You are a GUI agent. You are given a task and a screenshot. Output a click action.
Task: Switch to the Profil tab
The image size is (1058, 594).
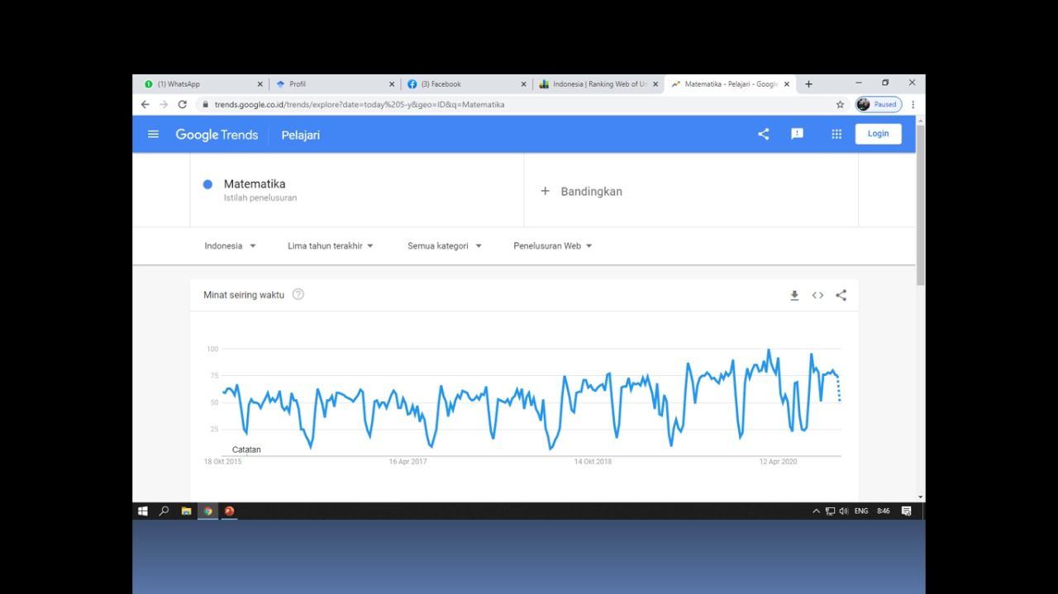pyautogui.click(x=335, y=83)
